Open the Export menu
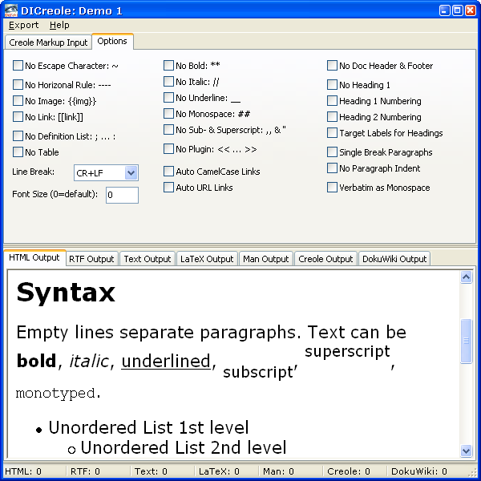481x481 pixels. (23, 25)
